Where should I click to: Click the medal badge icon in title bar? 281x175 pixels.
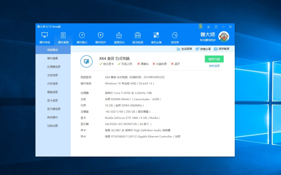click(200, 26)
